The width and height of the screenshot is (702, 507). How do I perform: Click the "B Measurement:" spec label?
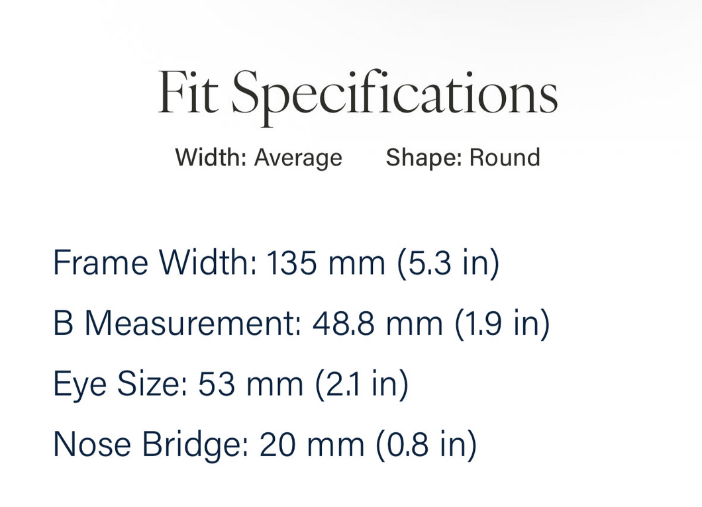click(x=177, y=323)
